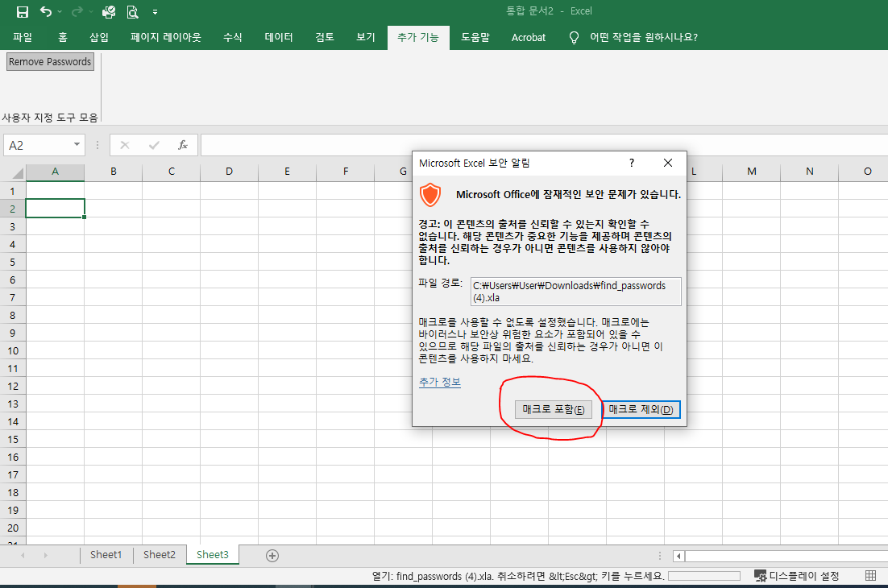Click the loading progress bar in status bar
Viewport: 888px width, 588px height.
pyautogui.click(x=704, y=576)
